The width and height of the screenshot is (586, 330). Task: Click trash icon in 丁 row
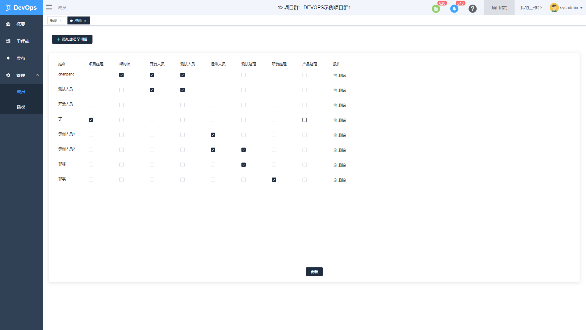pyautogui.click(x=335, y=120)
